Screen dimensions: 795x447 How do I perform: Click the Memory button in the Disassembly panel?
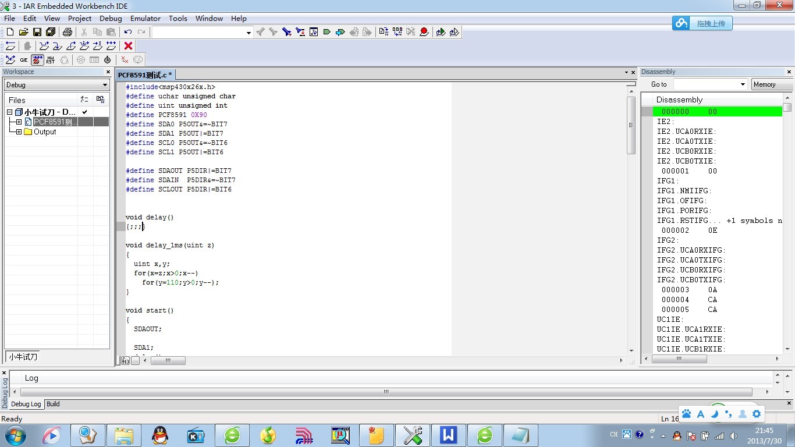click(x=772, y=84)
